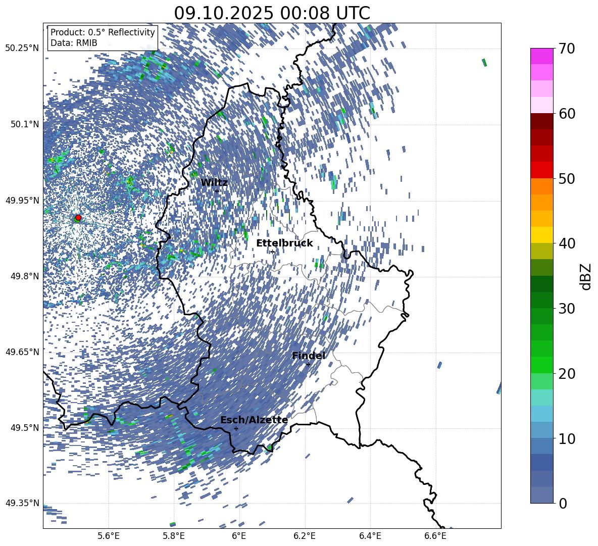Click the Wiltz cross marker
The image size is (598, 546).
click(217, 191)
